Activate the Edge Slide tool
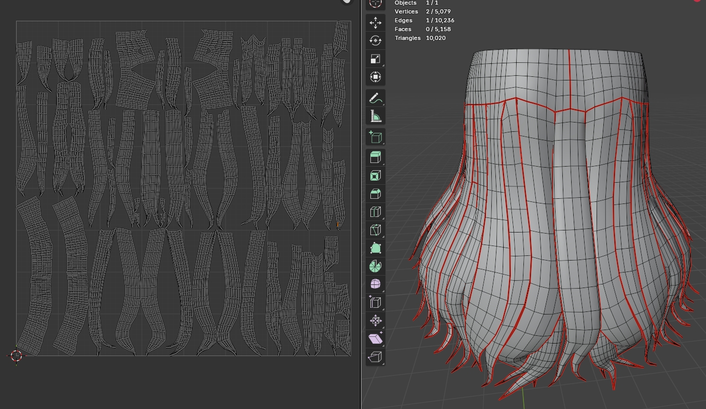 [375, 302]
